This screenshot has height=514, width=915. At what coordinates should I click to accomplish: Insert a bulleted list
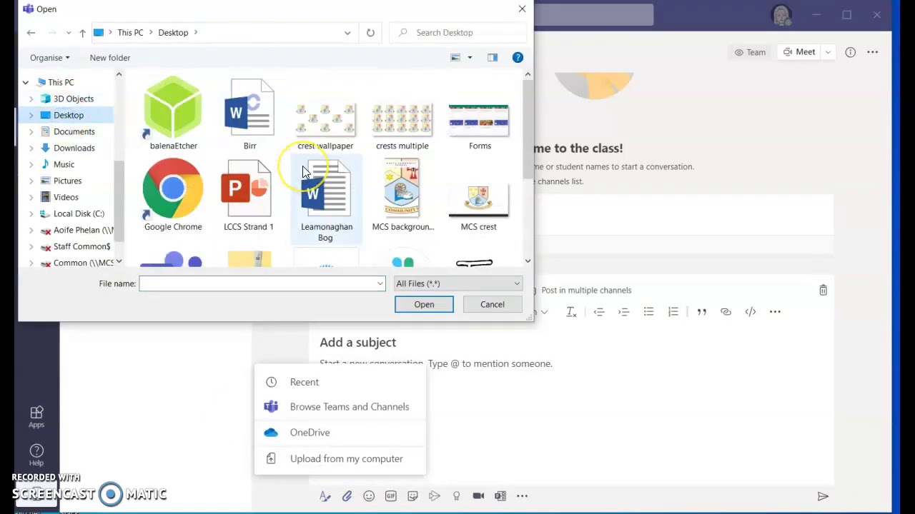[648, 312]
